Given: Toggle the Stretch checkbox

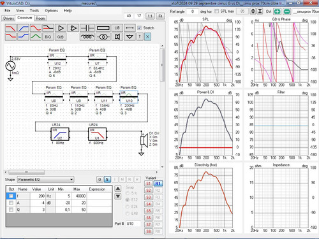Looking at the screenshot, I should pyautogui.click(x=140, y=28).
